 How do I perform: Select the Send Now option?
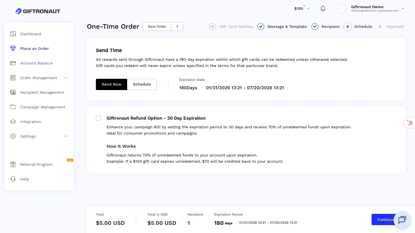coord(111,84)
